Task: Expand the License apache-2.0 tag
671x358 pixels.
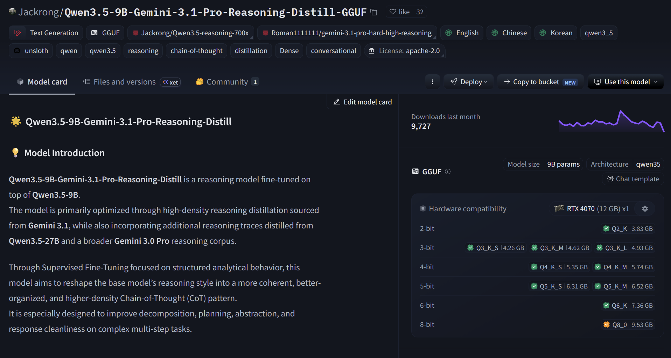Action: pyautogui.click(x=405, y=51)
